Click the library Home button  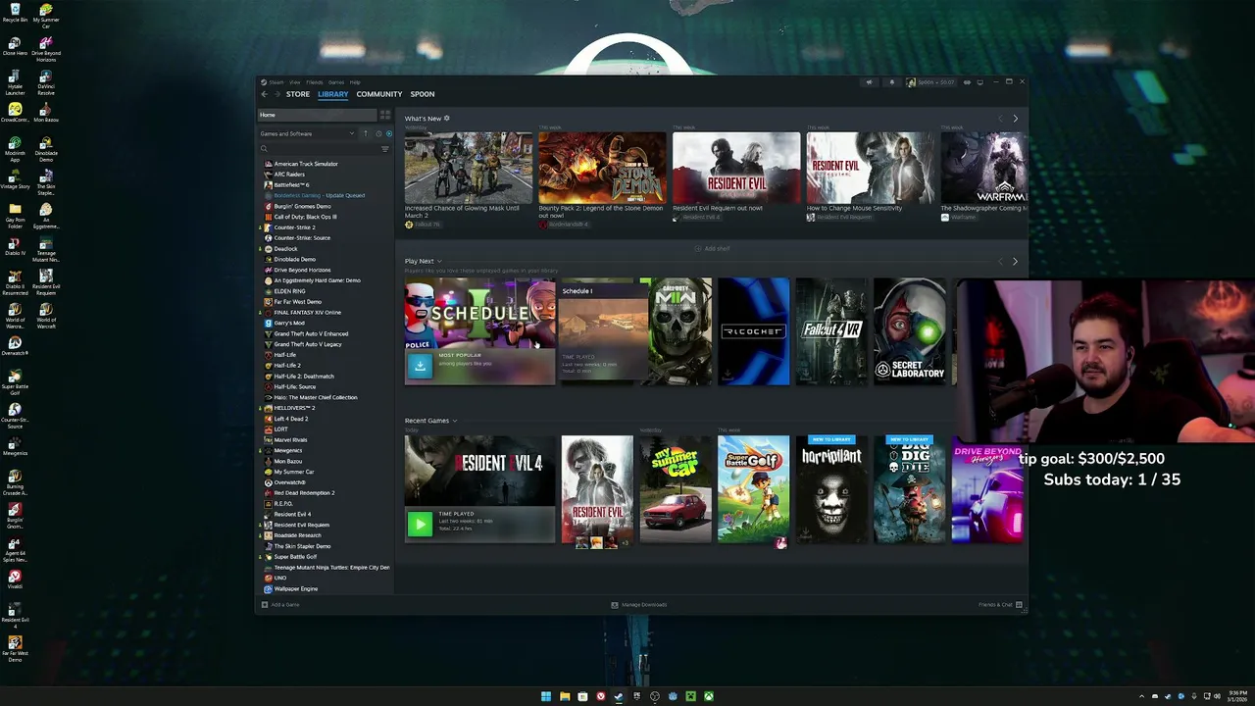[x=317, y=115]
